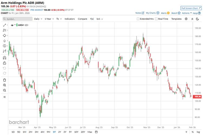Delete drawings with the trash icon

pos(5,80)
